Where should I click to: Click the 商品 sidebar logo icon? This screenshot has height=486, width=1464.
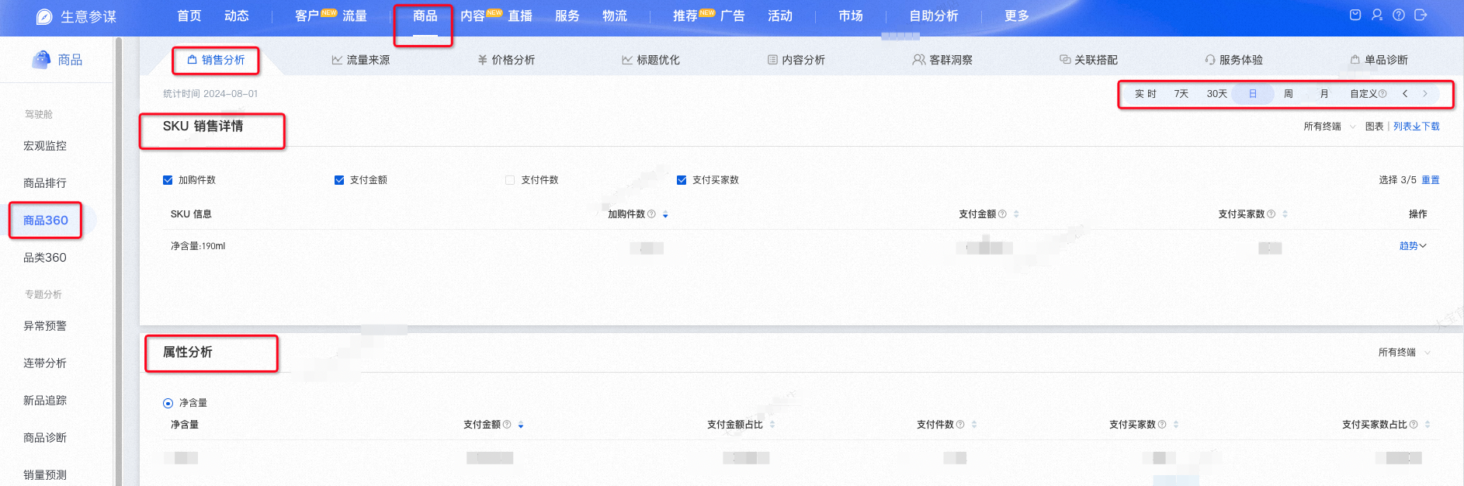point(41,59)
